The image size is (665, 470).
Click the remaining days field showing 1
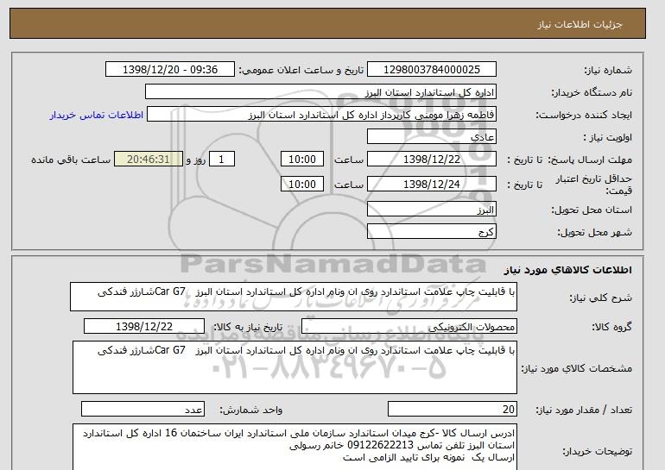click(x=222, y=160)
